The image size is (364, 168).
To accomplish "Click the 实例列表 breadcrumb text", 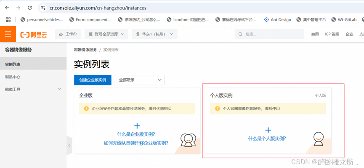I will point(111,50).
